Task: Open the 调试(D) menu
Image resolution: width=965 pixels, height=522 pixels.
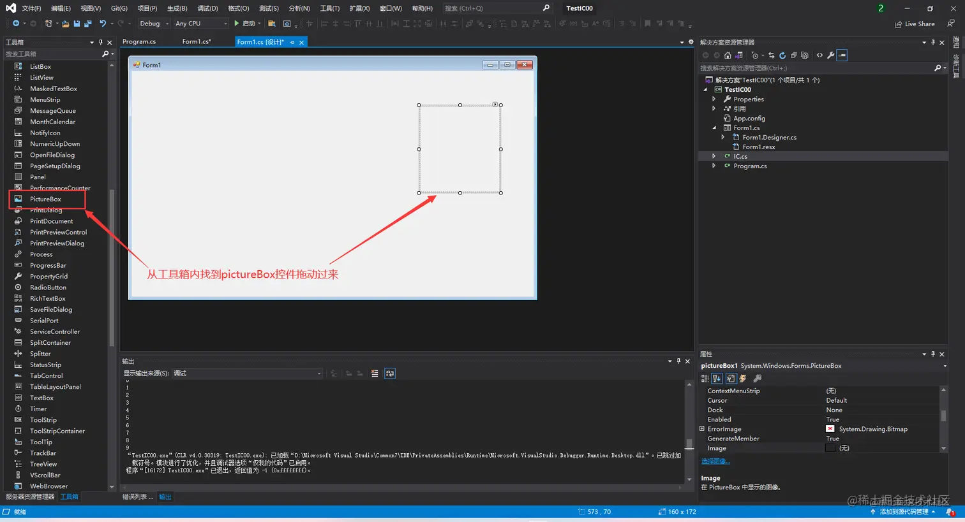Action: 207,8
